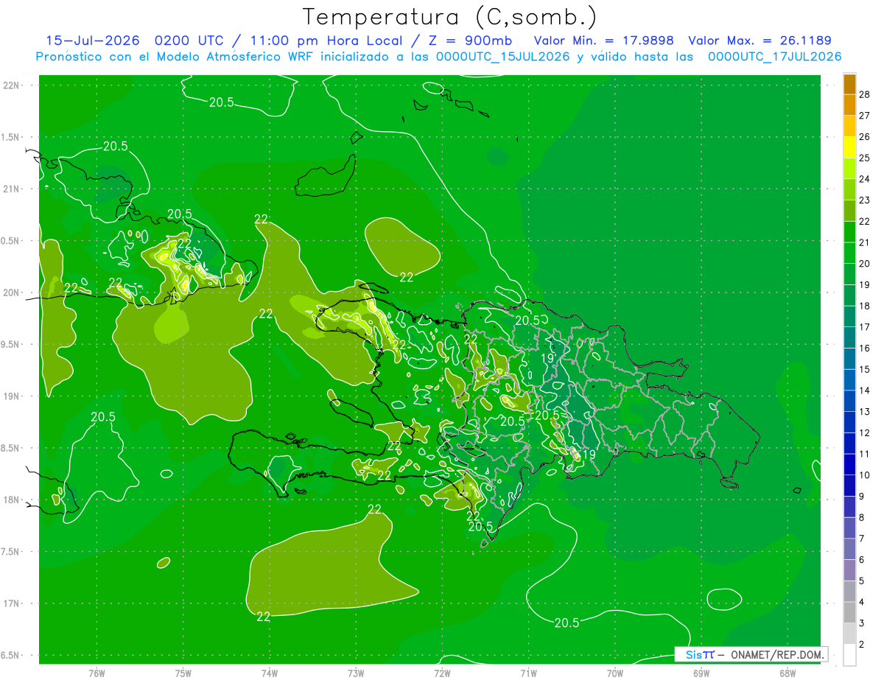
Task: Click the 71W longitude axis label
Action: [528, 673]
